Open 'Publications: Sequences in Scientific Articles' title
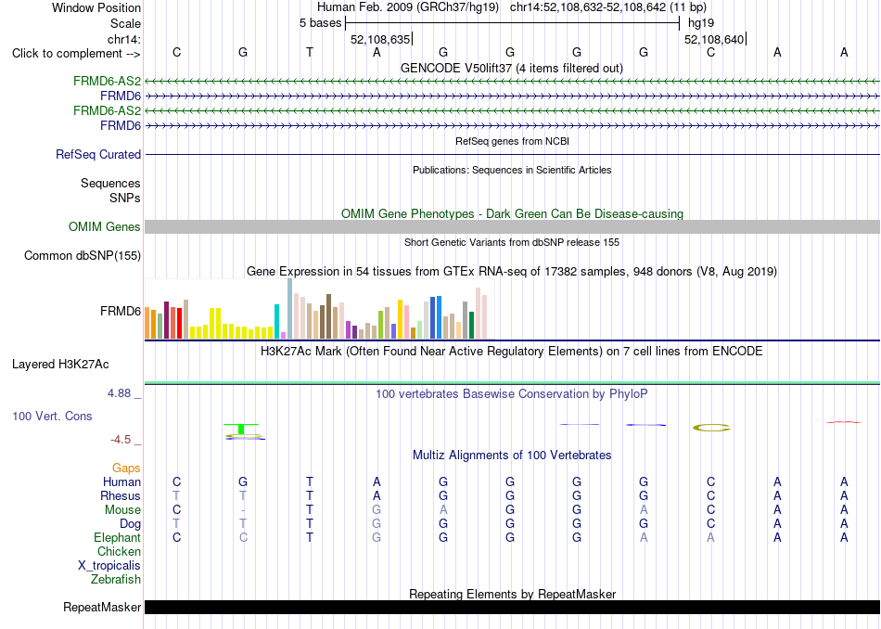The image size is (881, 629). click(512, 170)
